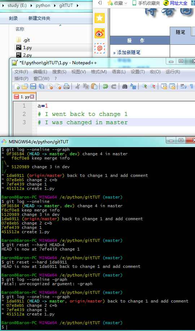The width and height of the screenshot is (195, 331).
Task: Click the Git Bash terminal prompt line at bottom
Action: click(97, 327)
